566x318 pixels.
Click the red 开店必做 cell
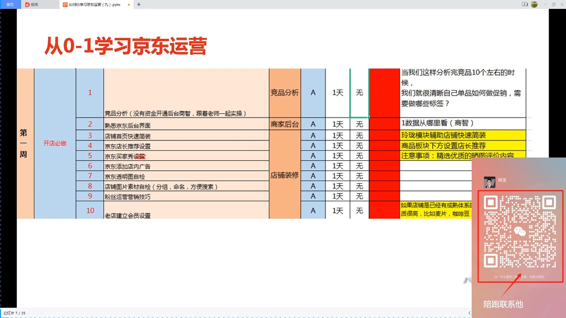55,143
